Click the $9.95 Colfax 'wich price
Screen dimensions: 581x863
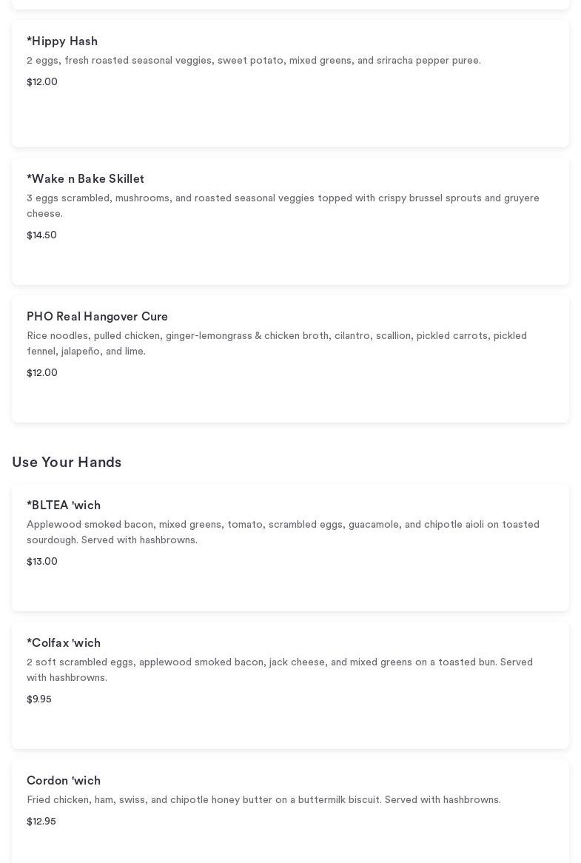point(39,699)
